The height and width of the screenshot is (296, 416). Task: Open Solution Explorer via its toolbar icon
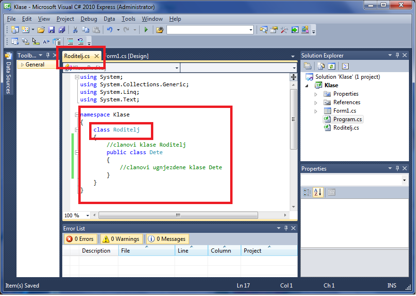[x=264, y=30]
